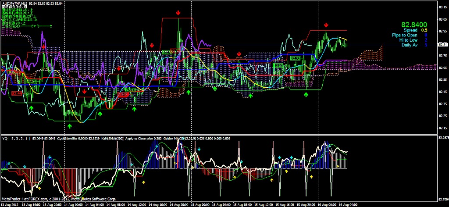This screenshot has width=449, height=207.
Task: Select the rightmost green up arrow
Action: click(x=306, y=94)
